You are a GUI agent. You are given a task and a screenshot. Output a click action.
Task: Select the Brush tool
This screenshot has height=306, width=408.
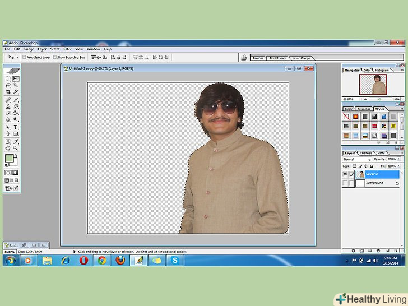(16, 100)
